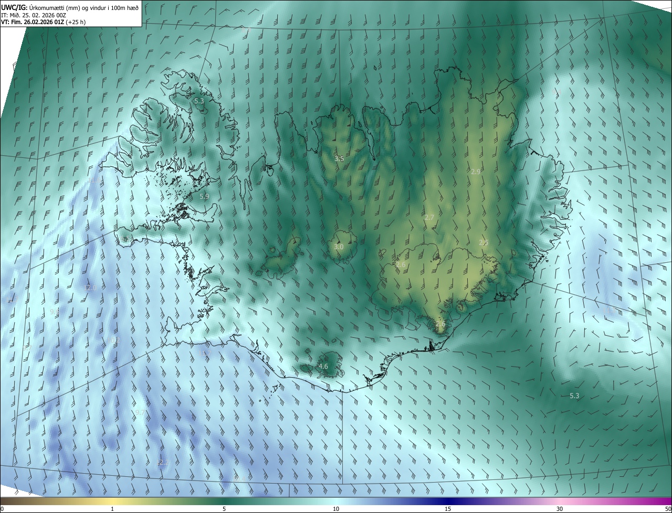This screenshot has width=672, height=513.
Task: Click the '50' tick on the color scale
Action: coord(668,509)
